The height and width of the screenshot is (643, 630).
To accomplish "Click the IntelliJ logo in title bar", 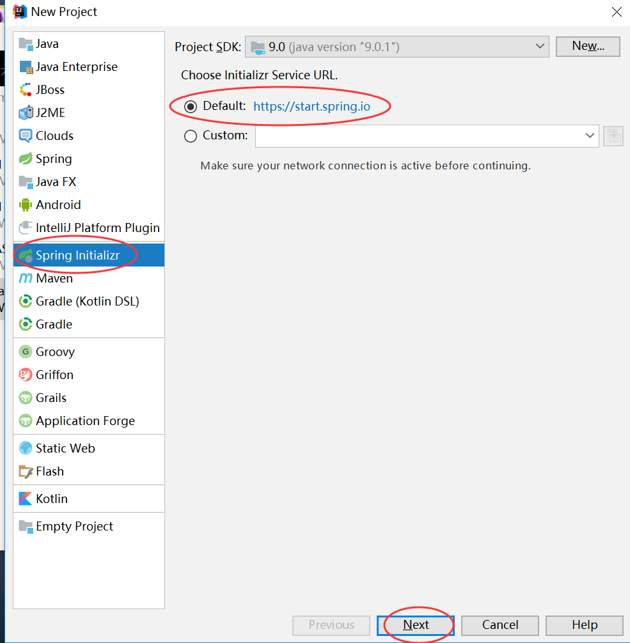I will pyautogui.click(x=19, y=12).
